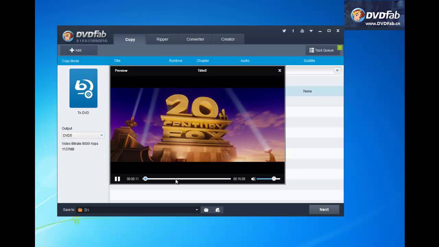Open the YouTube icon link
The image size is (439, 247).
(302, 31)
